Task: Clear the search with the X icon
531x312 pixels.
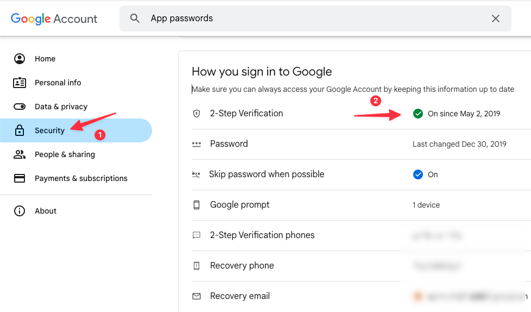Action: pyautogui.click(x=496, y=18)
